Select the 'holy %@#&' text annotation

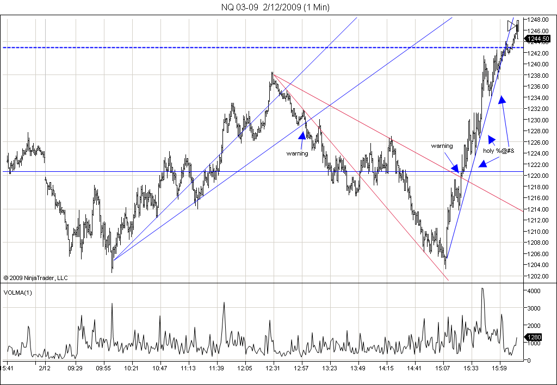tap(498, 151)
